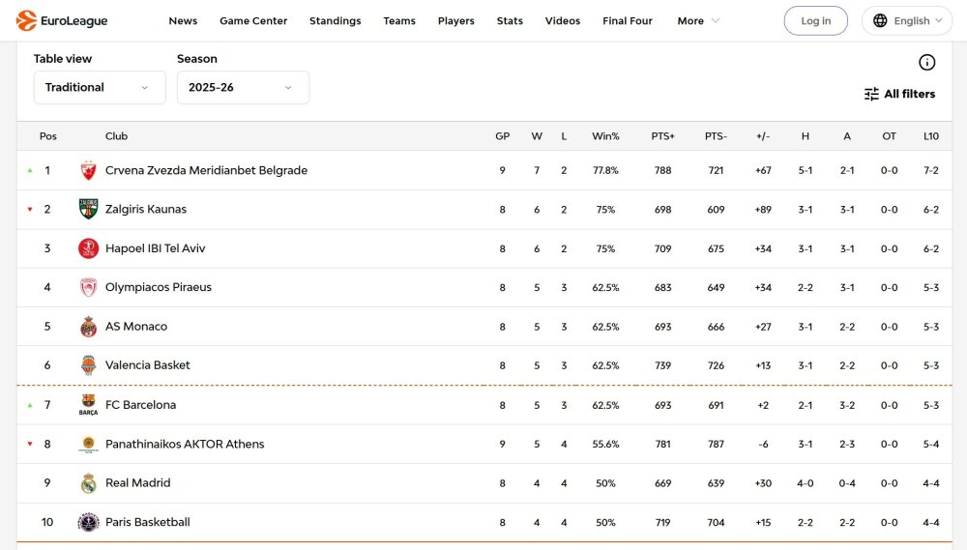Click the OT column header
The width and height of the screenshot is (967, 550).
889,136
